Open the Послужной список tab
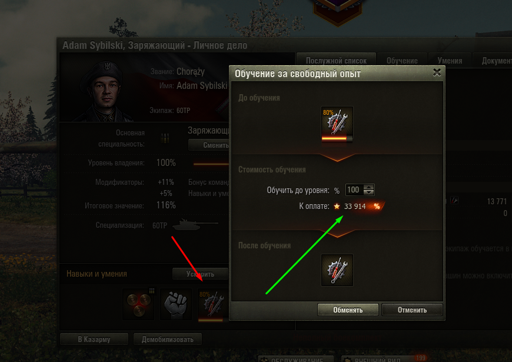The width and height of the screenshot is (512, 362). (336, 61)
